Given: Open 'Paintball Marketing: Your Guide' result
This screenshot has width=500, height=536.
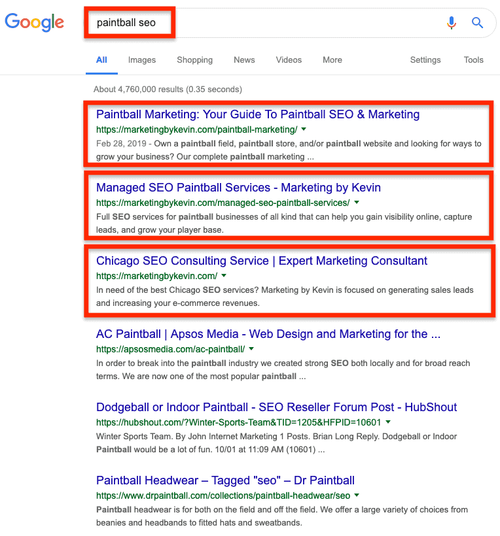Looking at the screenshot, I should click(x=258, y=114).
